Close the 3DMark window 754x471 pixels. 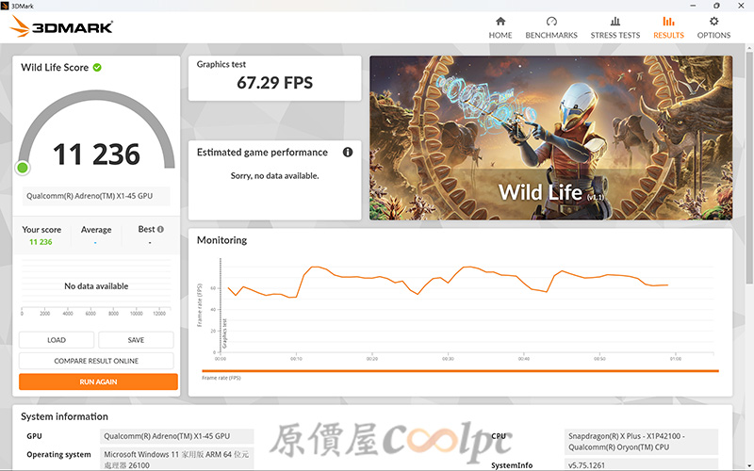pos(741,6)
